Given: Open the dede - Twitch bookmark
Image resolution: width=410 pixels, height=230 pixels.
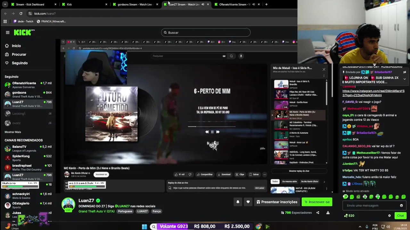Looking at the screenshot, I should point(23,21).
